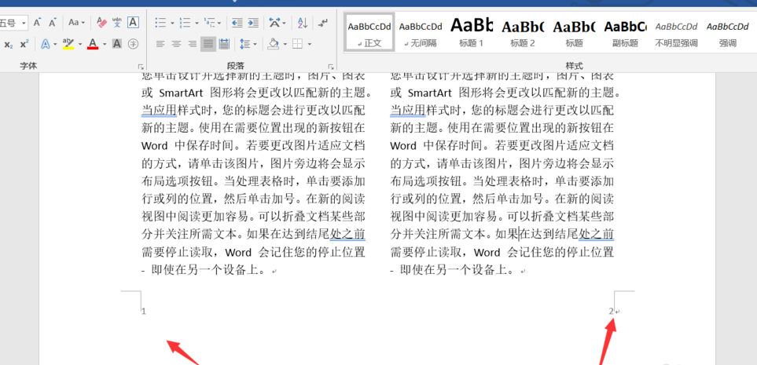Toggle justify alignment button
Image resolution: width=757 pixels, height=365 pixels.
(x=208, y=45)
